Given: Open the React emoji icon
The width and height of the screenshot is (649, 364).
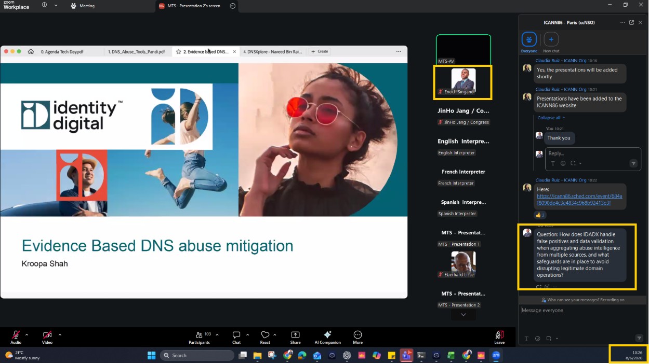Looking at the screenshot, I should [265, 334].
